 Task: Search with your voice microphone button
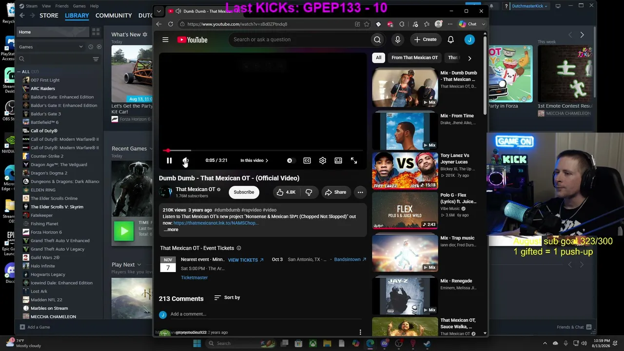[398, 39]
